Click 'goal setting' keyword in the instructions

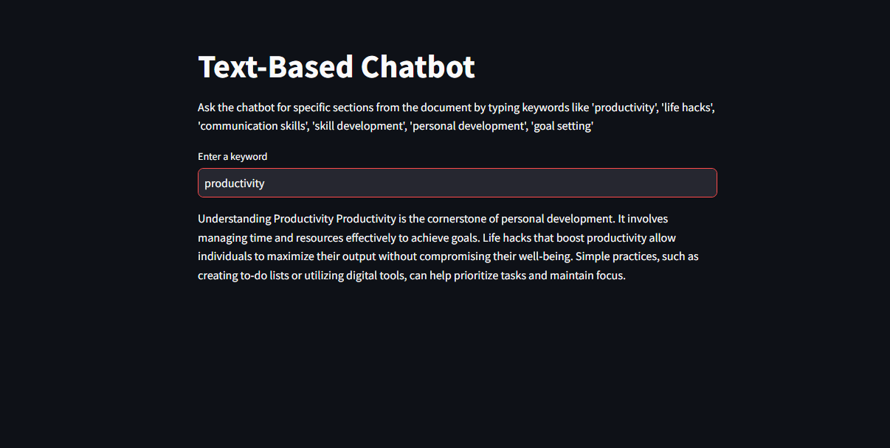(562, 126)
